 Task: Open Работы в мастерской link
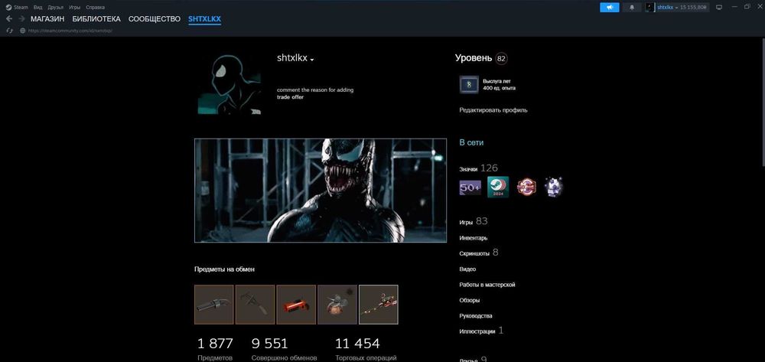click(487, 285)
